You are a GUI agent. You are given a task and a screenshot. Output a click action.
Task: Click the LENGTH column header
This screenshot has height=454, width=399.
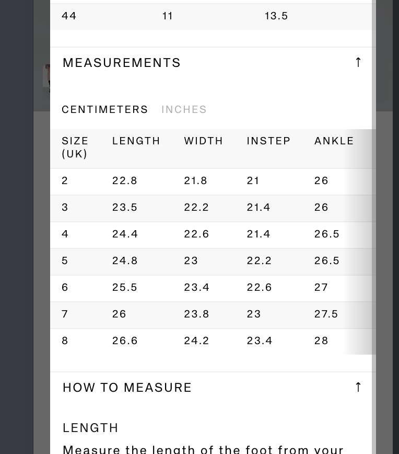point(136,141)
